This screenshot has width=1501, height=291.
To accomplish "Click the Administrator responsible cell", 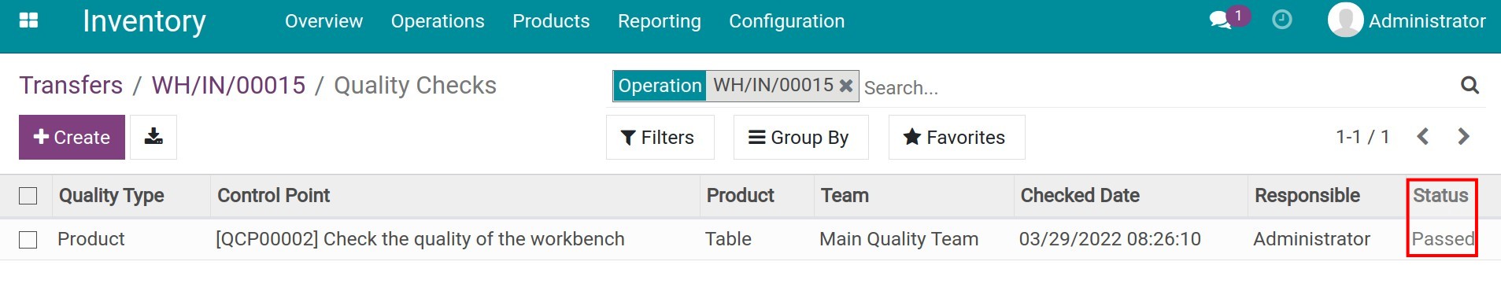I will (1311, 239).
